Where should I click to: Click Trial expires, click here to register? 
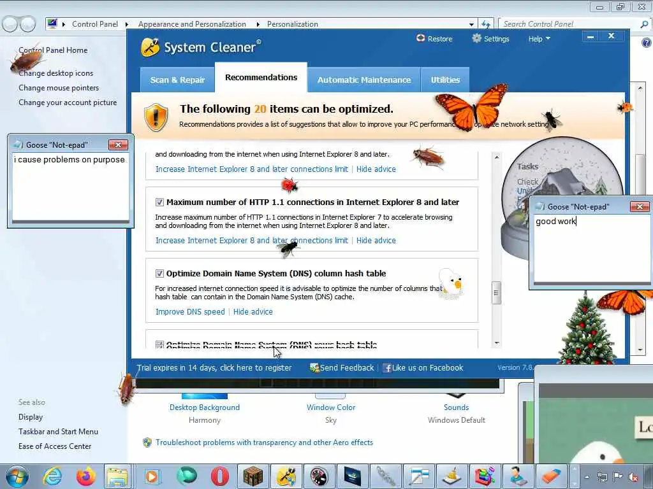[214, 367]
